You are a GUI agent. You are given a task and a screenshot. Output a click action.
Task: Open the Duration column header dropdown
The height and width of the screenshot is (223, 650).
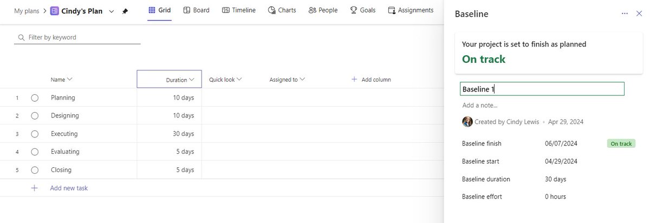[x=192, y=80]
